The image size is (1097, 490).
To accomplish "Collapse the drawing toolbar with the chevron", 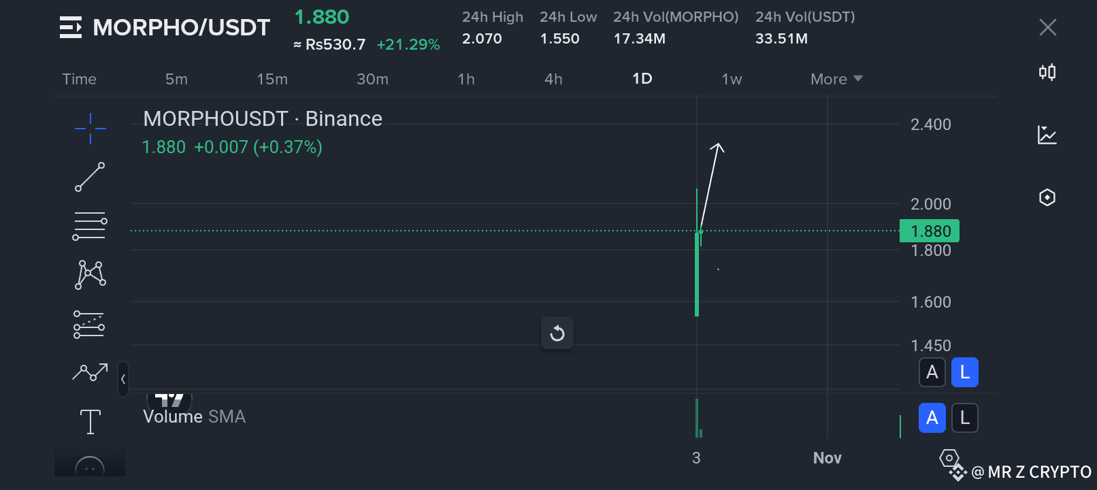I will (123, 379).
